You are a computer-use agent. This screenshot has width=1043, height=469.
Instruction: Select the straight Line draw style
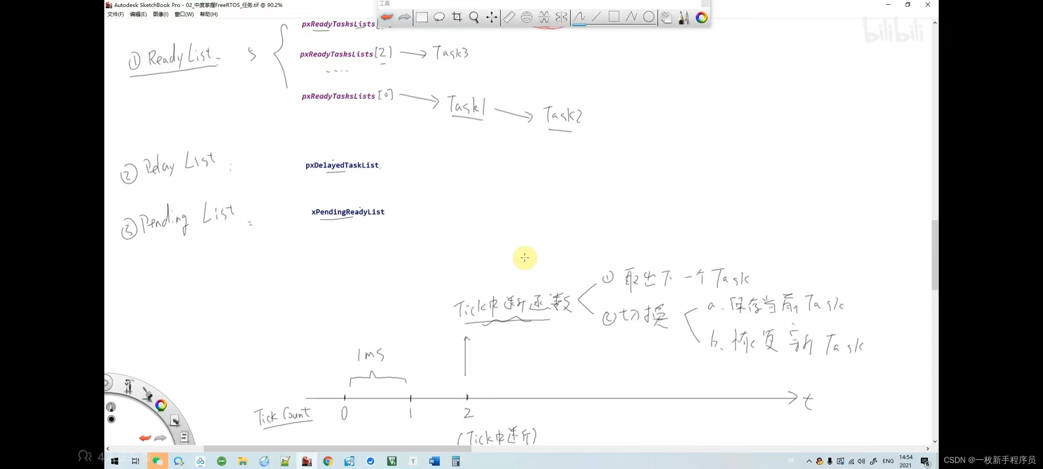597,17
